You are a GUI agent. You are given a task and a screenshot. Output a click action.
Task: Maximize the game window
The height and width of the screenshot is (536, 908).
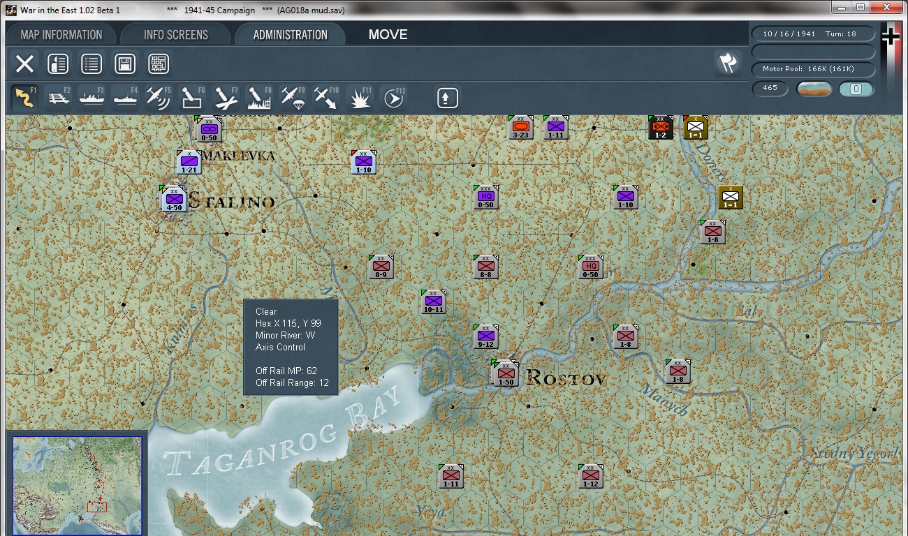click(861, 8)
